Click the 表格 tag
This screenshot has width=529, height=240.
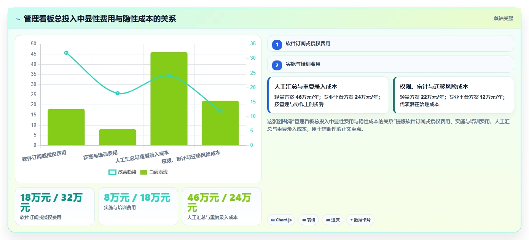pyautogui.click(x=309, y=220)
